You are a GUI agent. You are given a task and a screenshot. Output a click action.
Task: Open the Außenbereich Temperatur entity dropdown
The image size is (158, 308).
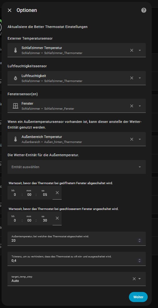click(x=140, y=139)
